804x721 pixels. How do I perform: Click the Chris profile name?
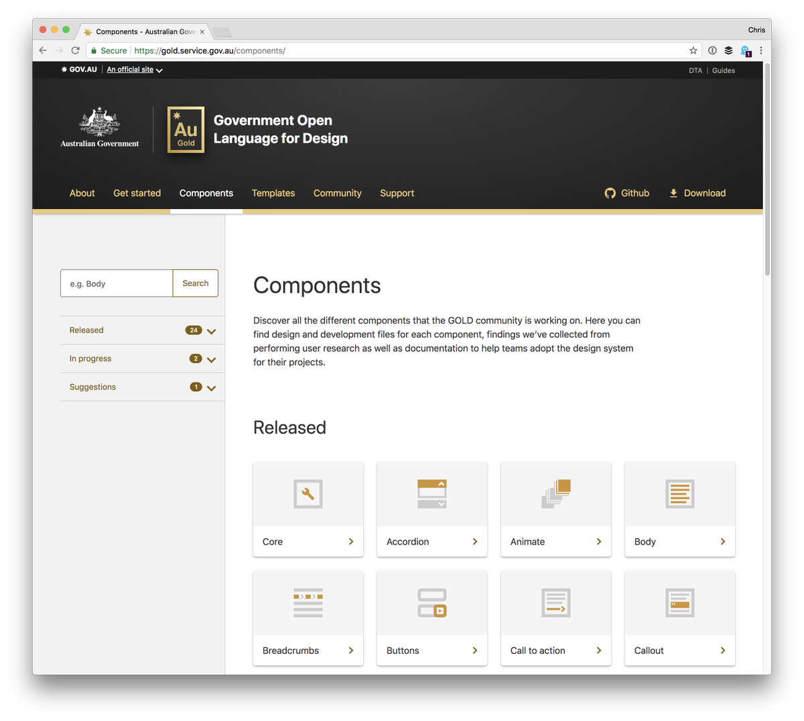756,29
